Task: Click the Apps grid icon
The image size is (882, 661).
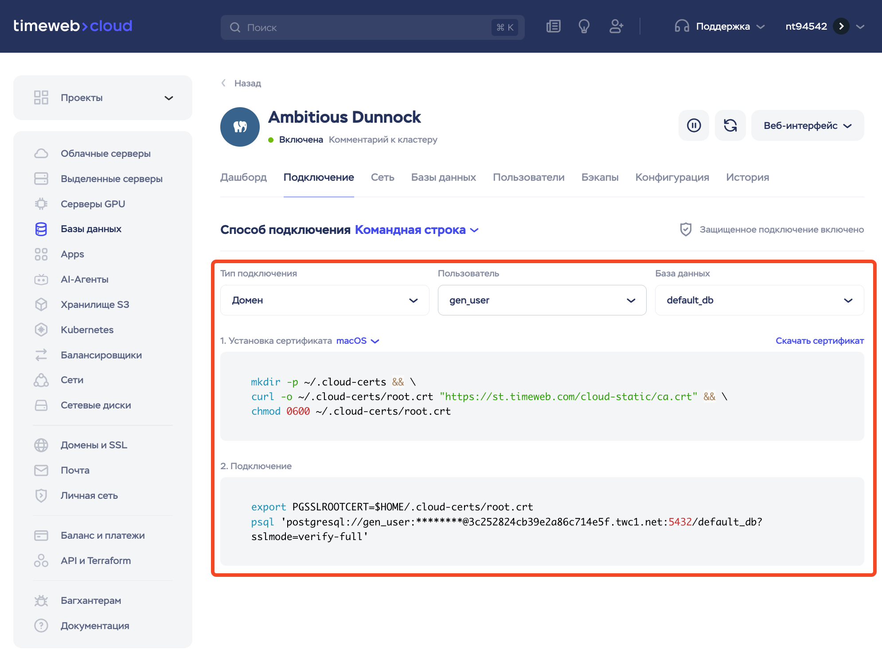Action: tap(41, 254)
